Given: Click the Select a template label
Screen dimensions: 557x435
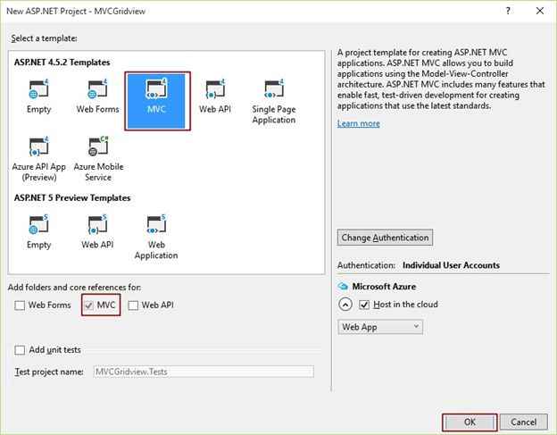Looking at the screenshot, I should tap(44, 38).
